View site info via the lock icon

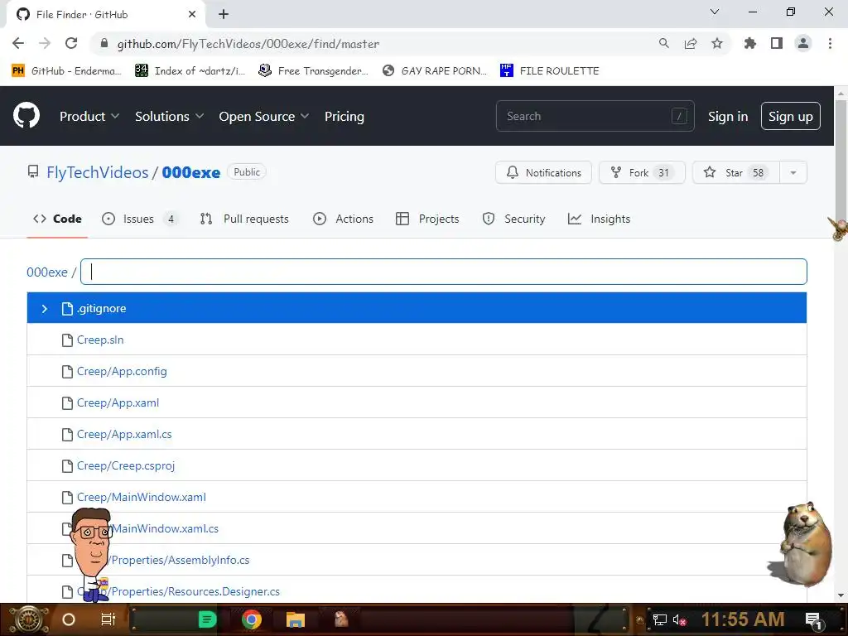pyautogui.click(x=104, y=43)
